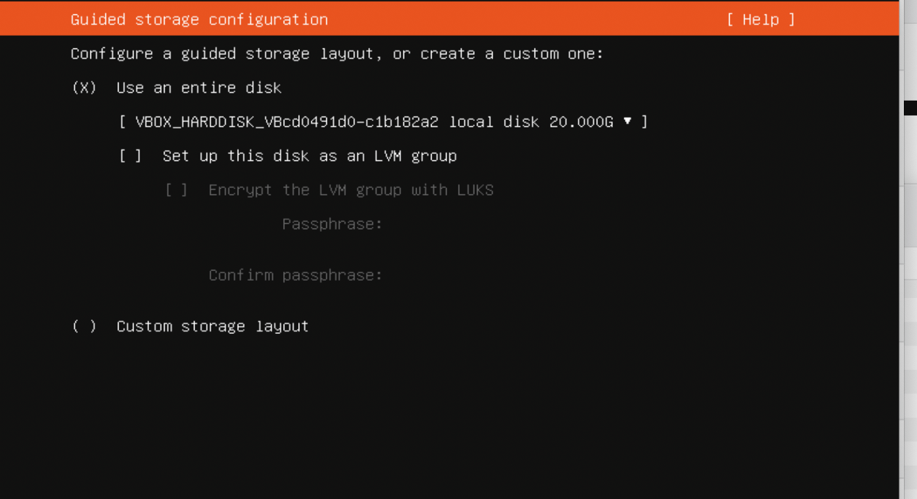Image resolution: width=917 pixels, height=499 pixels.
Task: Click the "Custom storage layout" label text
Action: (x=212, y=326)
